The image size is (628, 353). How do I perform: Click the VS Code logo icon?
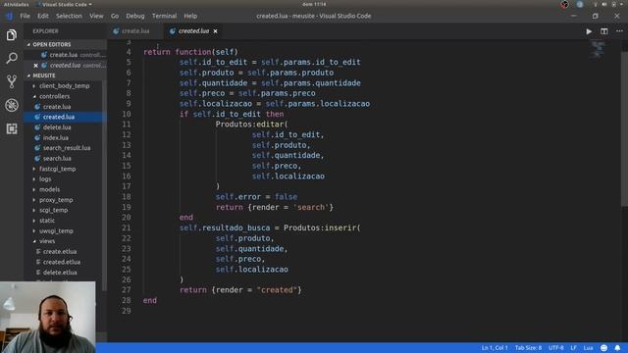(9, 16)
